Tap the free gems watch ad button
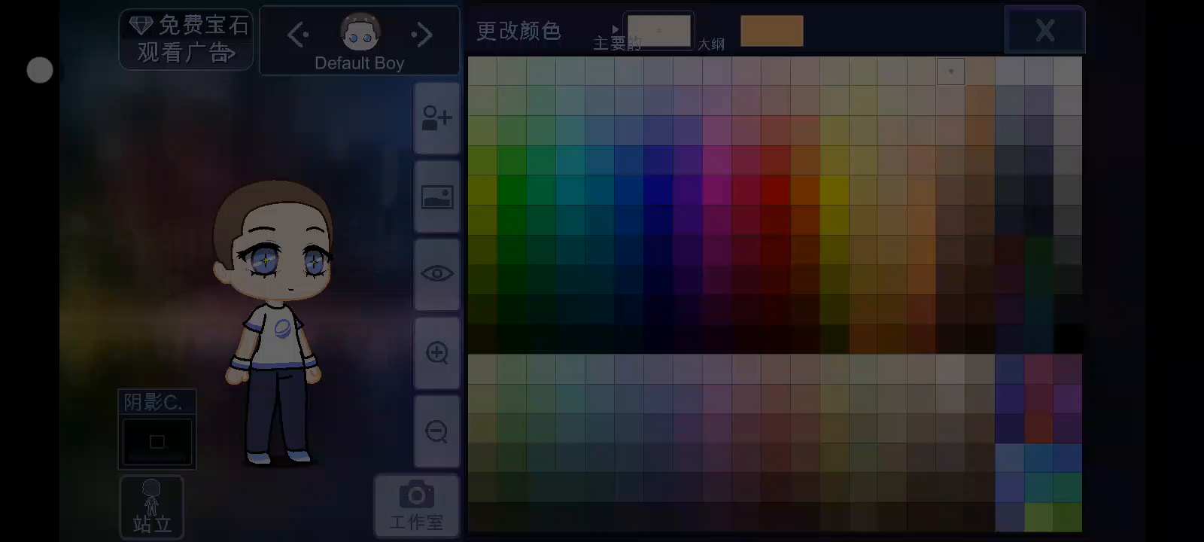The height and width of the screenshot is (542, 1204). click(x=186, y=39)
